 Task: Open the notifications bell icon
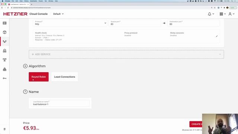click(209, 14)
